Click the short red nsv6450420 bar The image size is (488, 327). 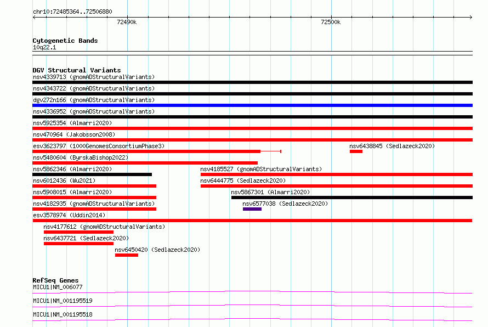pos(127,255)
